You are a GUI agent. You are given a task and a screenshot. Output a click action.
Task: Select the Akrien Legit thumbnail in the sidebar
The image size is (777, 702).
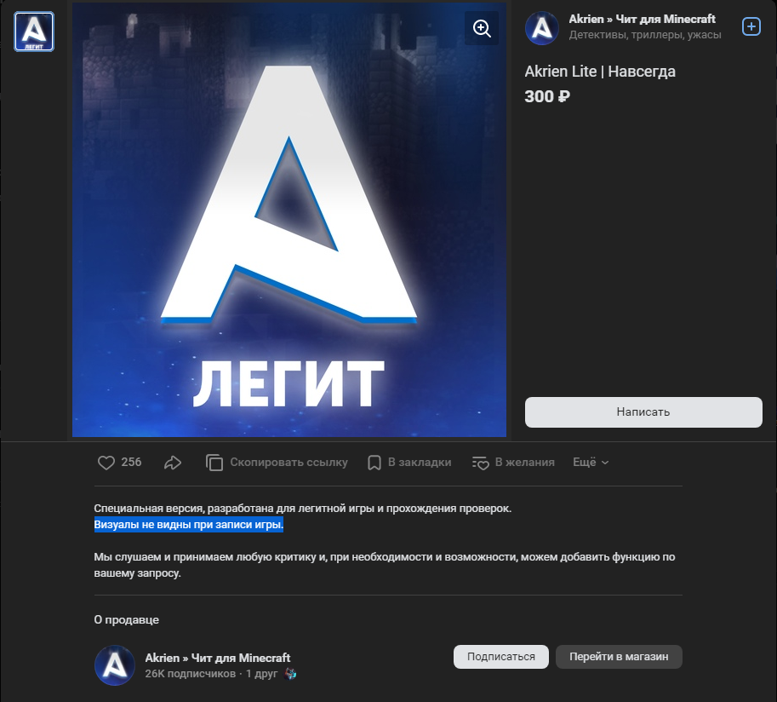coord(34,32)
